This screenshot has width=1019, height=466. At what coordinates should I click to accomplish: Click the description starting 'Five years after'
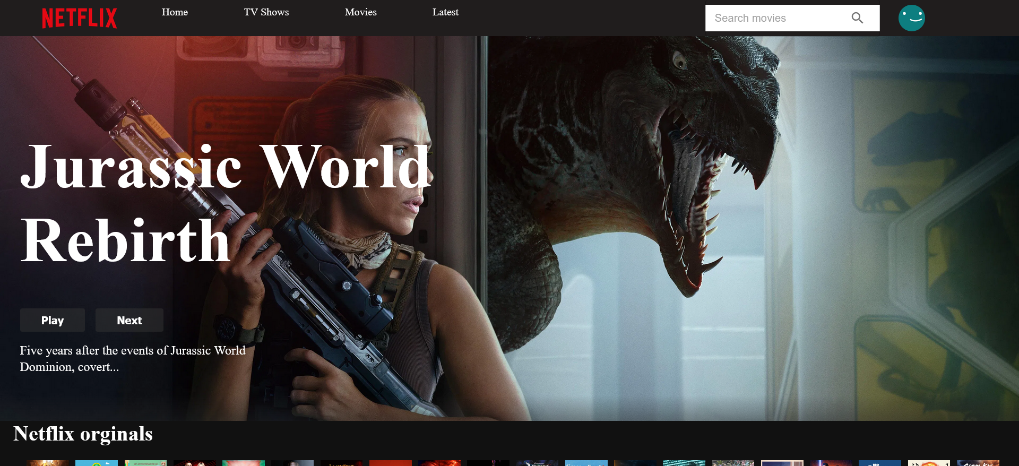click(133, 359)
